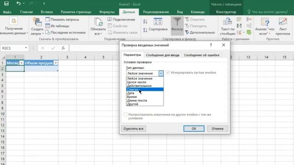Switch to Сообщение для ввода tab
This screenshot has width=294, height=165.
(x=163, y=55)
